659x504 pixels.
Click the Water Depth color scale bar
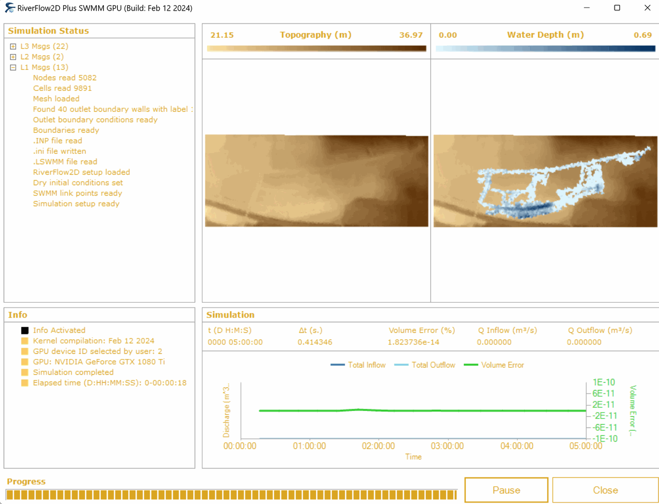click(545, 49)
